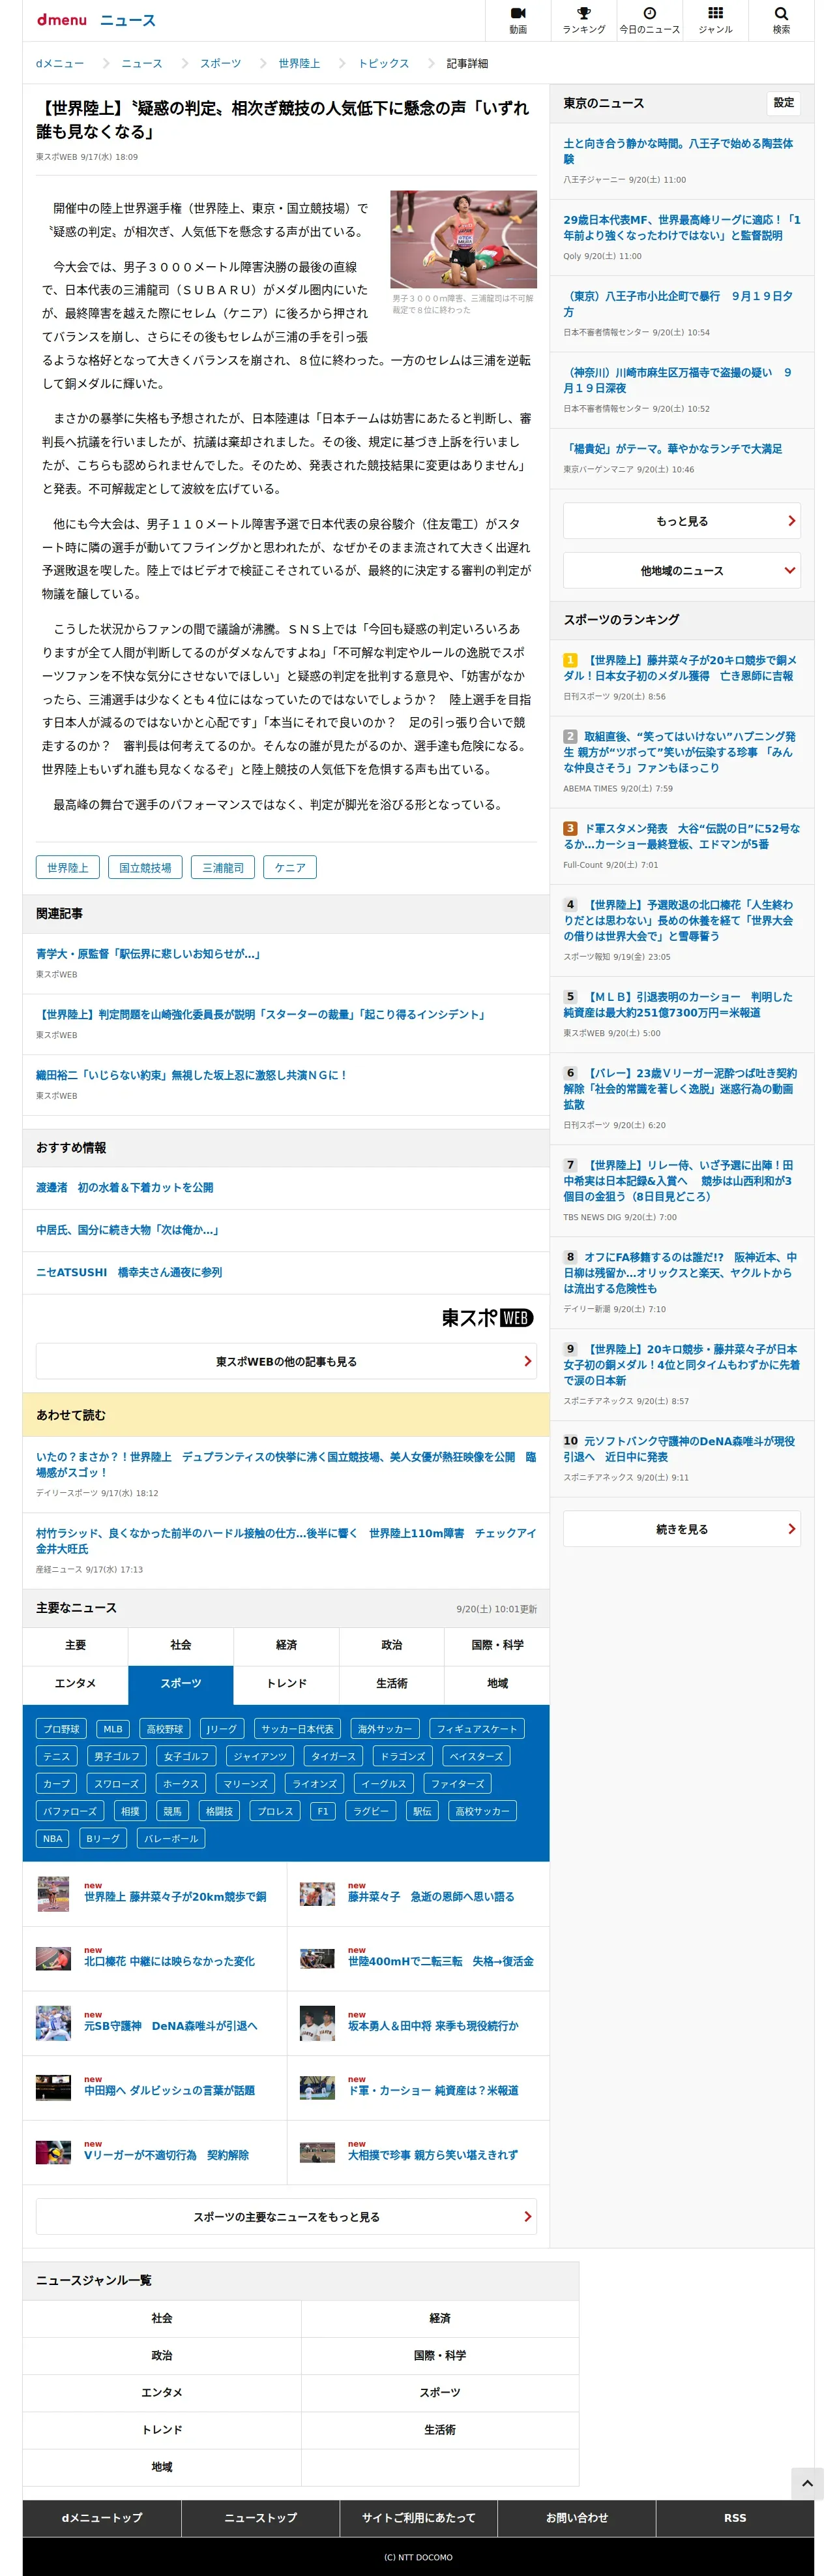Screen dimensions: 837x2576
Task: Open 村竹ラシッド ハードル接触 article
Action: 287,1541
